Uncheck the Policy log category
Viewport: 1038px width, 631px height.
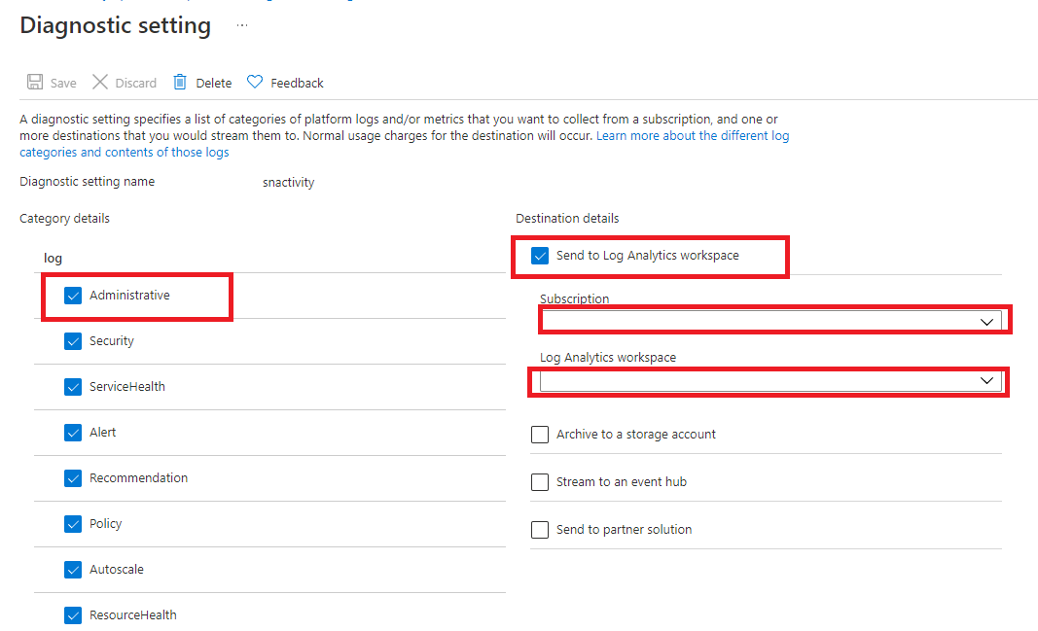tap(73, 524)
